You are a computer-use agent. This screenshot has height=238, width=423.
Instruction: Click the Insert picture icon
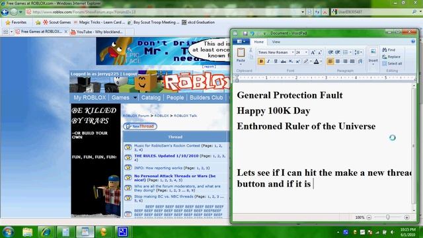click(373, 52)
